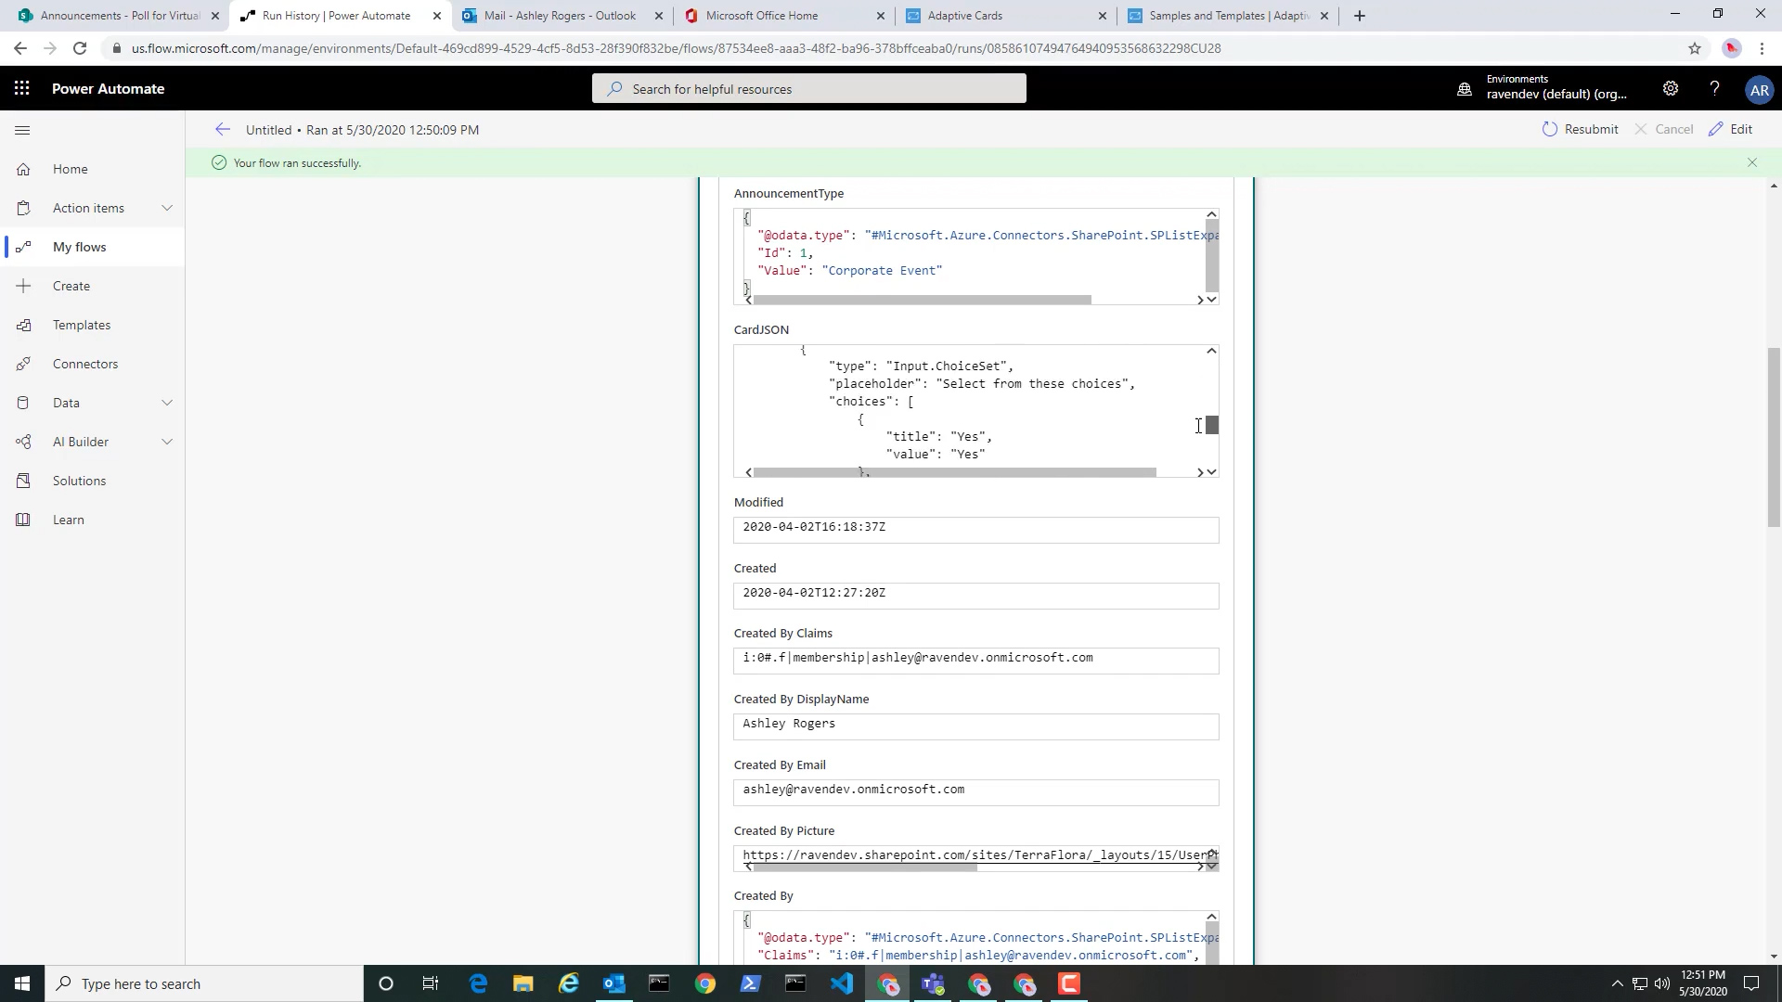Open Cortana circle on the taskbar

386,983
